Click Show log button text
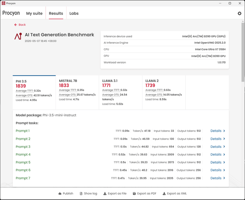Viewport: 245px width, 200px height. coord(90,193)
